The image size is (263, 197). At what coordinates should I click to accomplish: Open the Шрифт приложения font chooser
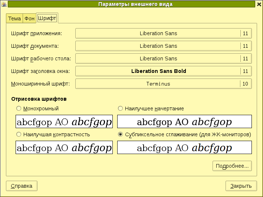pyautogui.click(x=164, y=33)
